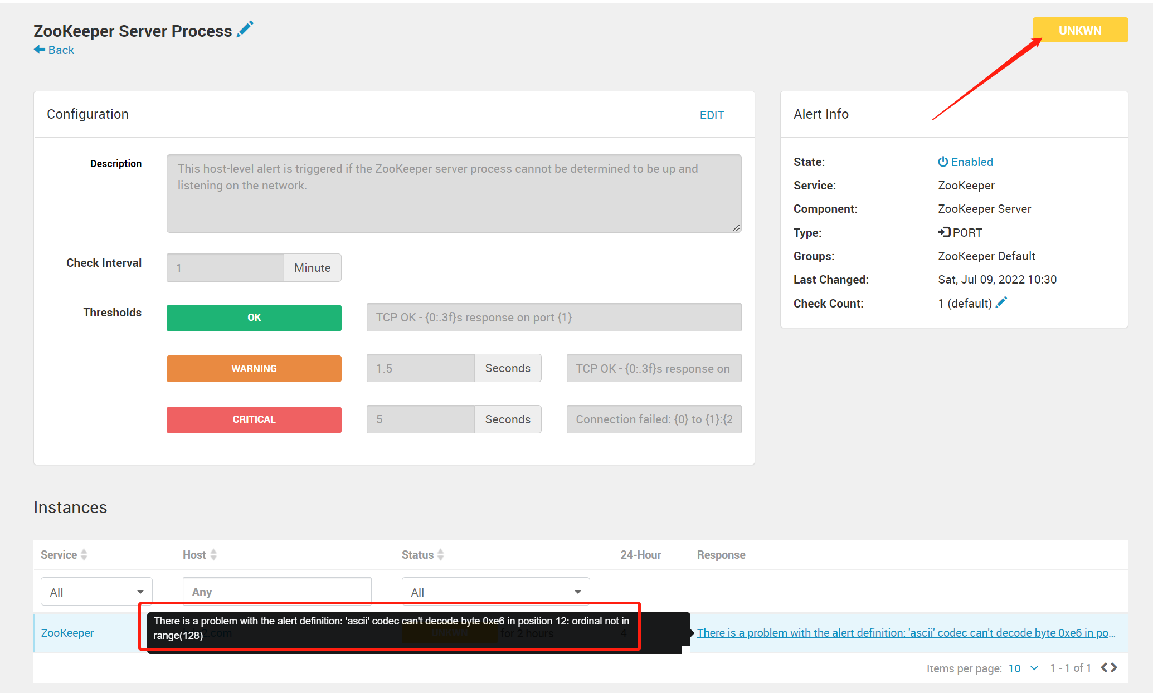Open the ZooKeeper service link
The height and width of the screenshot is (693, 1153).
tap(67, 633)
